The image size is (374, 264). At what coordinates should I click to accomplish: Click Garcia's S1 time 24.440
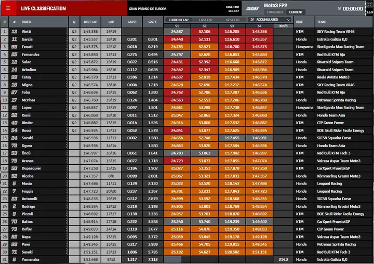[177, 39]
